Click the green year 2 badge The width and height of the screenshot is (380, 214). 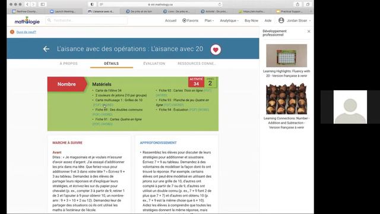coord(210,82)
